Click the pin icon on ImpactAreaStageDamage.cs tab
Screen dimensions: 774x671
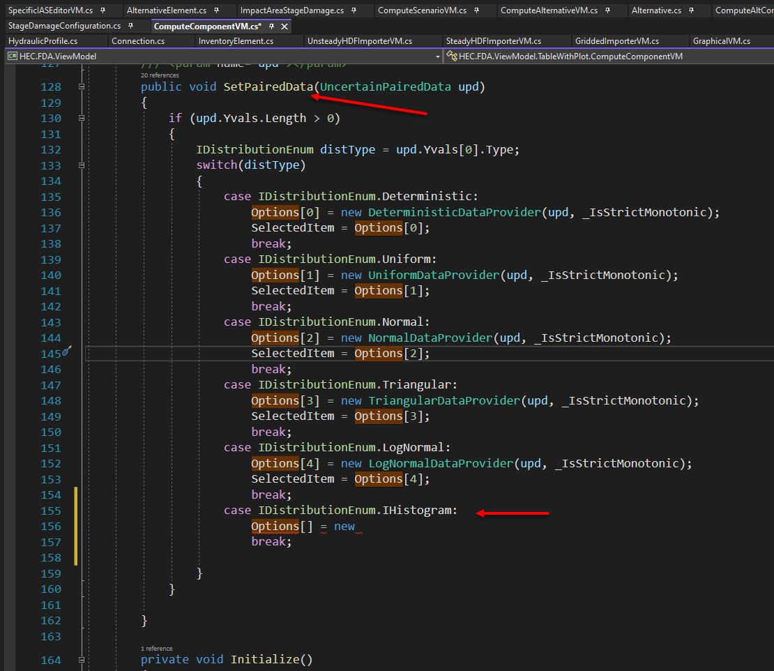click(354, 10)
